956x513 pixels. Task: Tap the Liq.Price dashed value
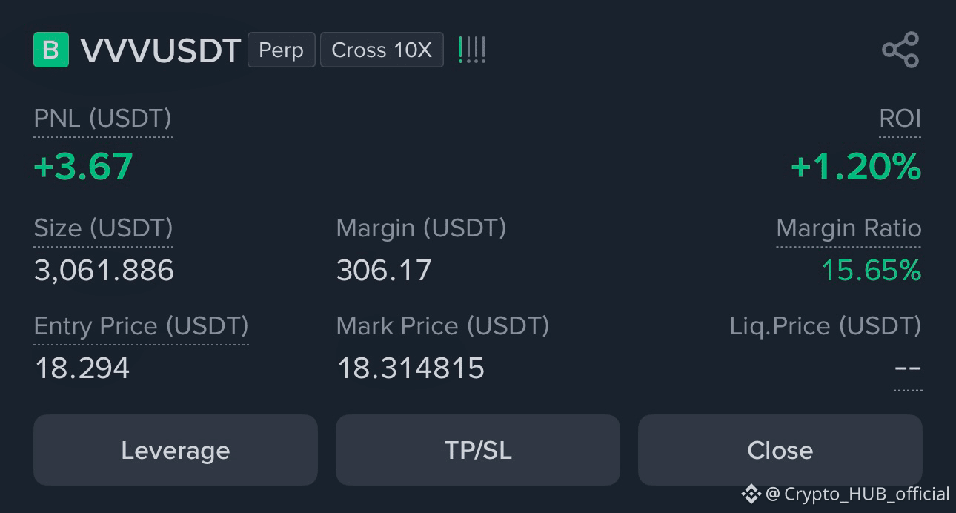point(908,368)
